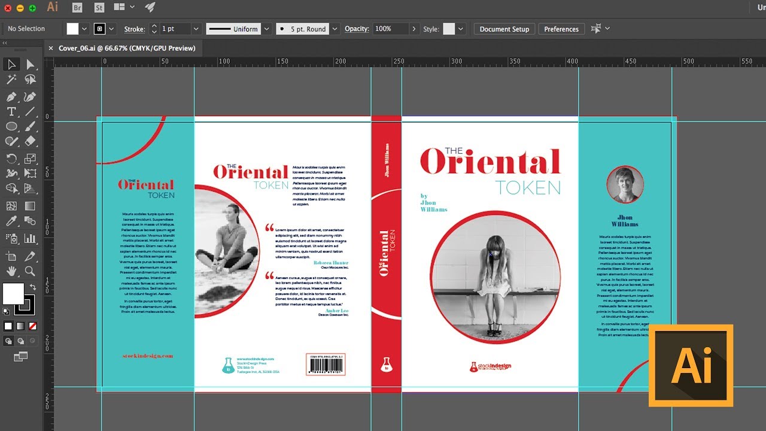Select the Hand tool
The image size is (766, 431).
coord(11,271)
